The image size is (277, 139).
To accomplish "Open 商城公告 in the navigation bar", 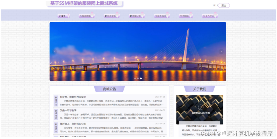I will (x=137, y=16).
